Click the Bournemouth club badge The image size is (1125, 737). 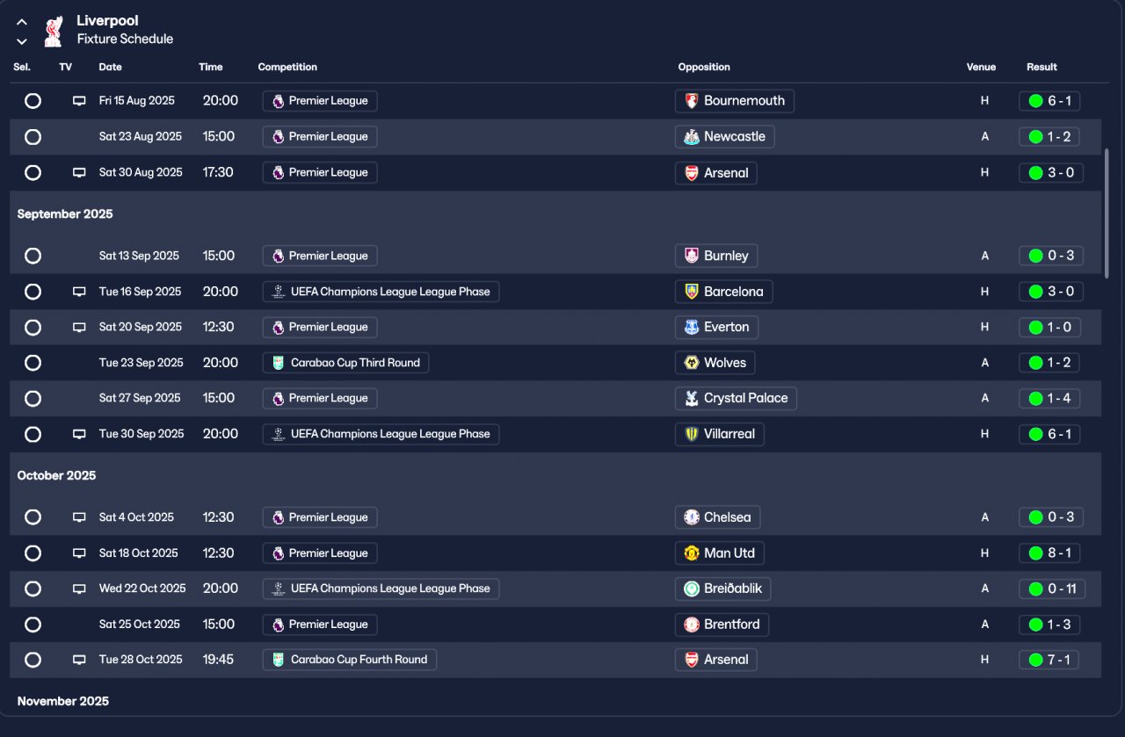[692, 101]
